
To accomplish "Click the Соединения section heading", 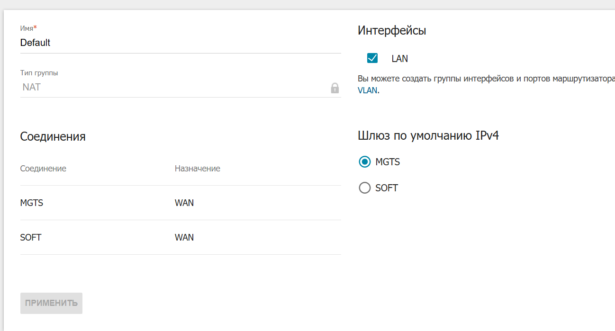I will (53, 137).
